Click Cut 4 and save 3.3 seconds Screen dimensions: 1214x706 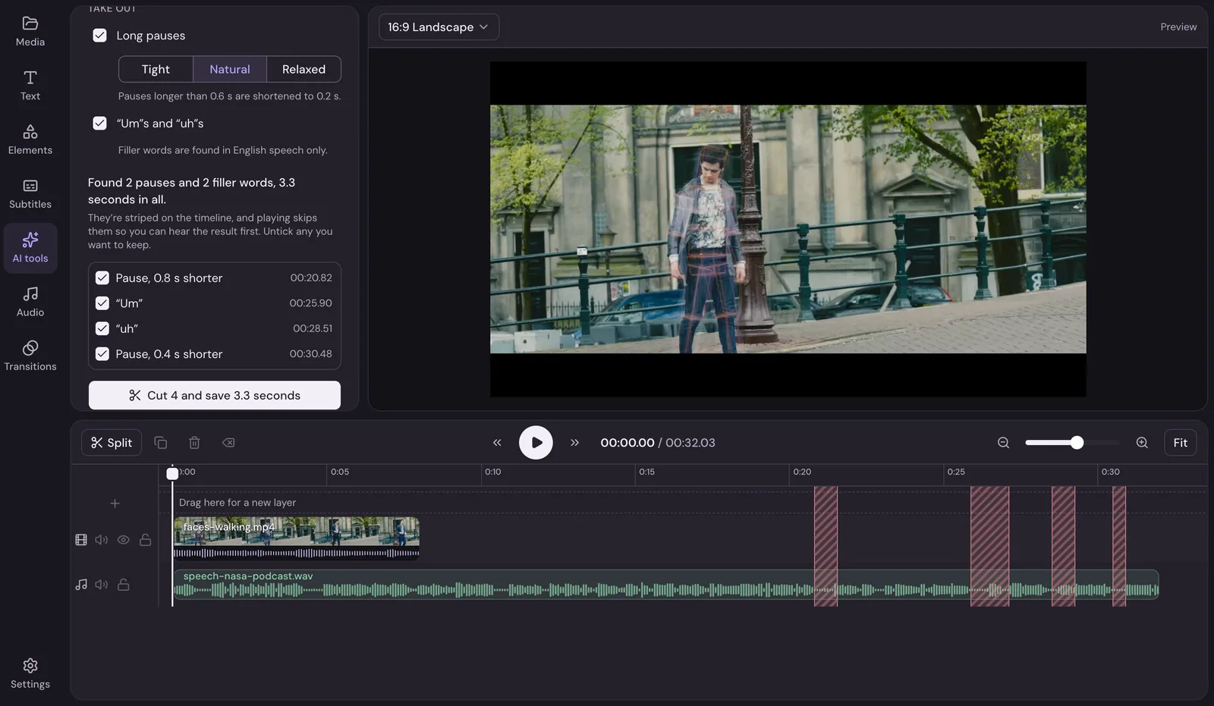click(x=215, y=395)
